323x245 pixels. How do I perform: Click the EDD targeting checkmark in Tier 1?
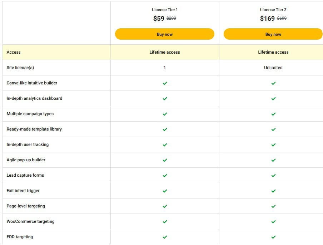pos(165,237)
